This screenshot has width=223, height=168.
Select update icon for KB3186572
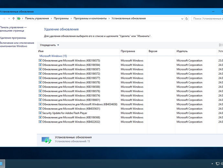coord(40,74)
